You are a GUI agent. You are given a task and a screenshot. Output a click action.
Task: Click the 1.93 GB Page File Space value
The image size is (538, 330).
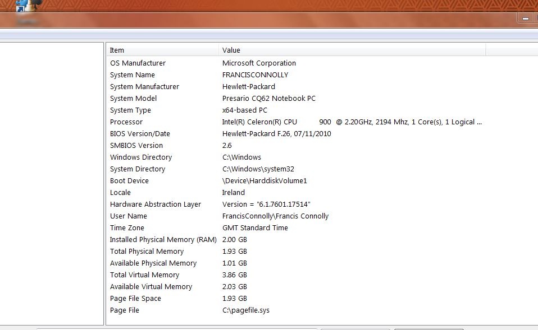(x=235, y=299)
